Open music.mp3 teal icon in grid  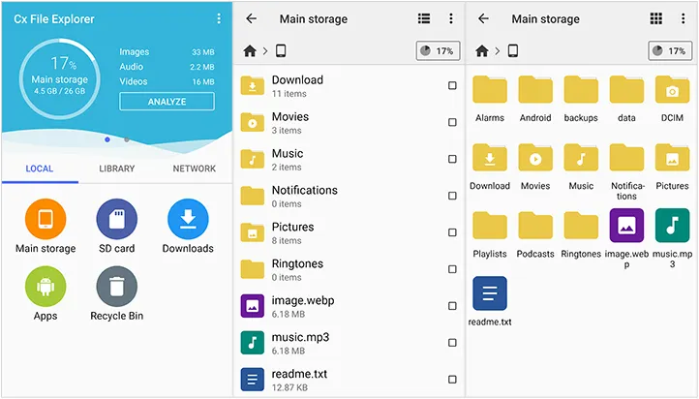pos(672,226)
